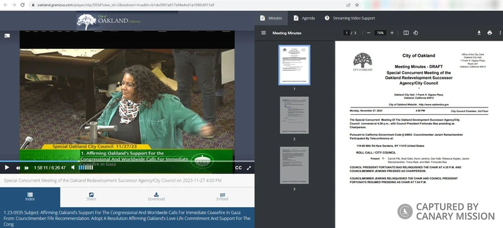This screenshot has width=503, height=228.
Task: Mute the video with the speaker icon
Action: [73, 168]
